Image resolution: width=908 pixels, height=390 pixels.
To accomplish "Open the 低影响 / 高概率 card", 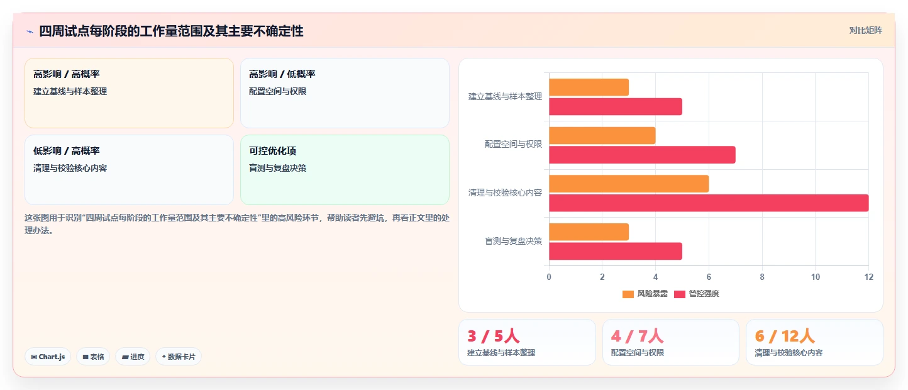I will [x=129, y=170].
